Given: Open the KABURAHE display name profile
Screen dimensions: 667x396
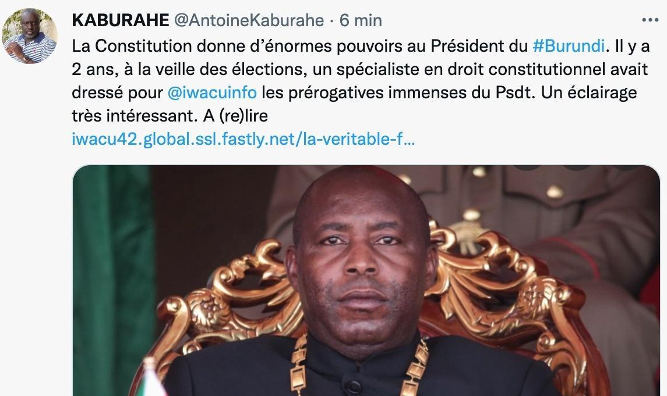Looking at the screenshot, I should point(120,20).
